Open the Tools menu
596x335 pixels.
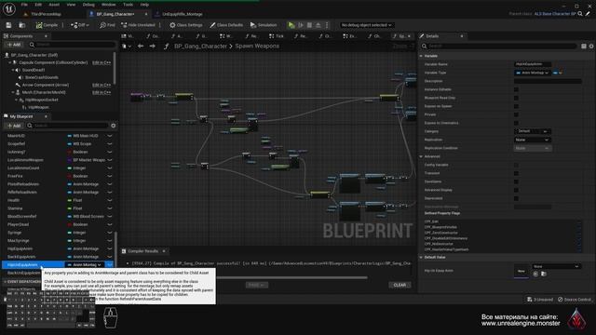tap(129, 5)
